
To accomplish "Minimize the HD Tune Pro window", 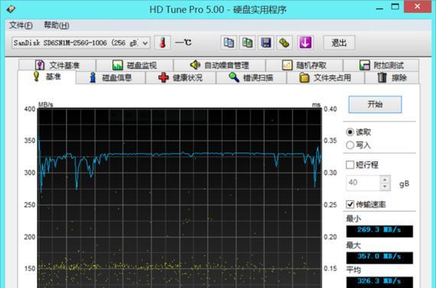I will tap(379, 8).
